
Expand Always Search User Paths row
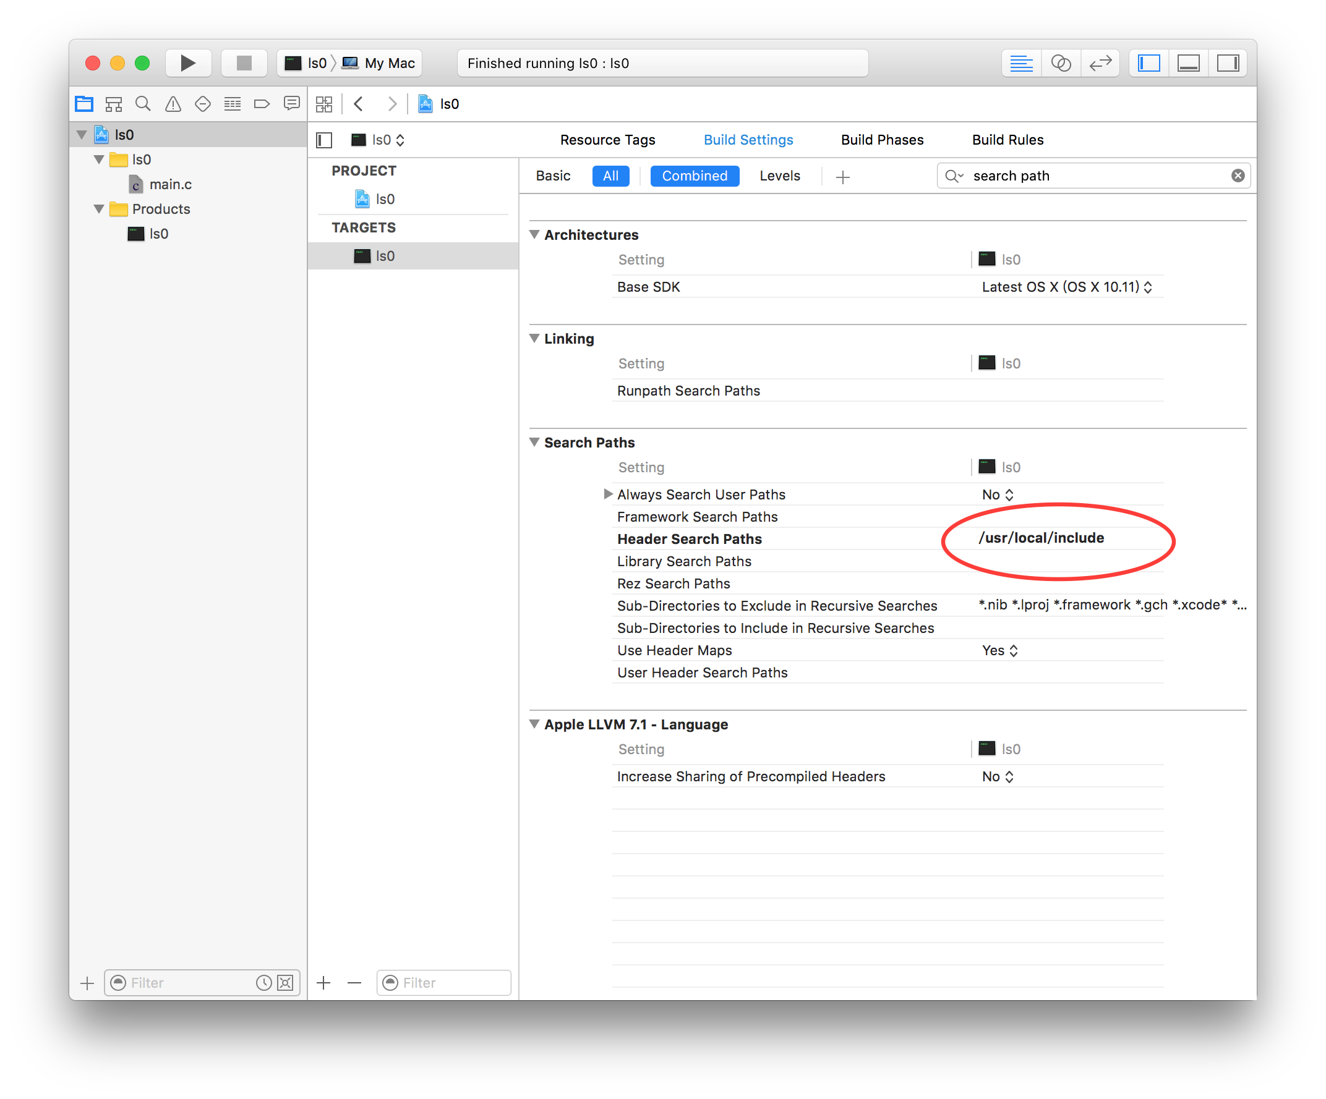608,494
